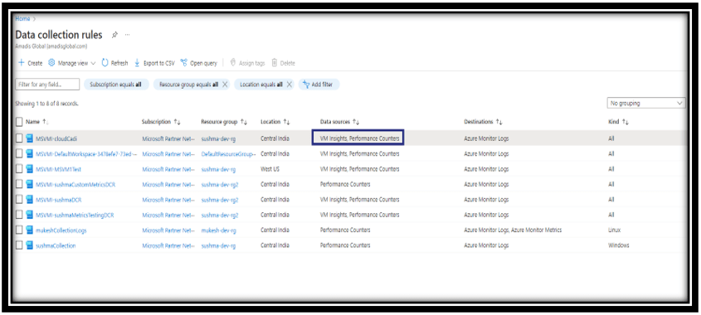Click the Showing 1 to 8 of 8 records text
701x315 pixels.
tap(47, 104)
